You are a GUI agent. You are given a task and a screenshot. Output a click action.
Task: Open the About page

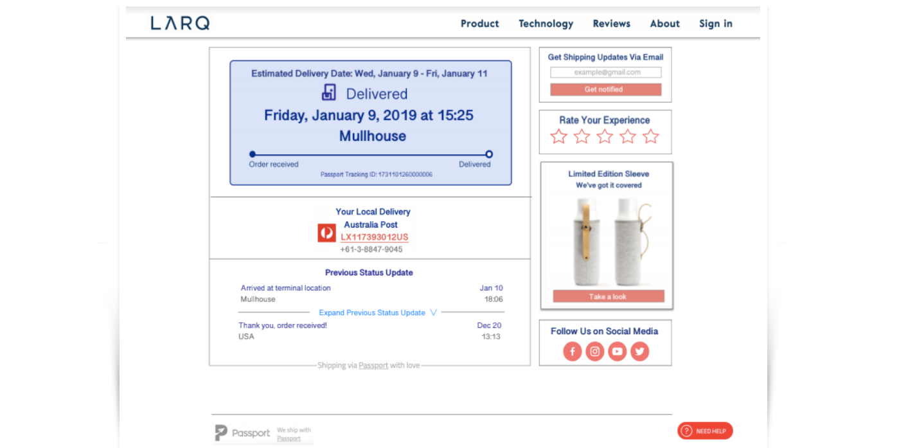664,24
